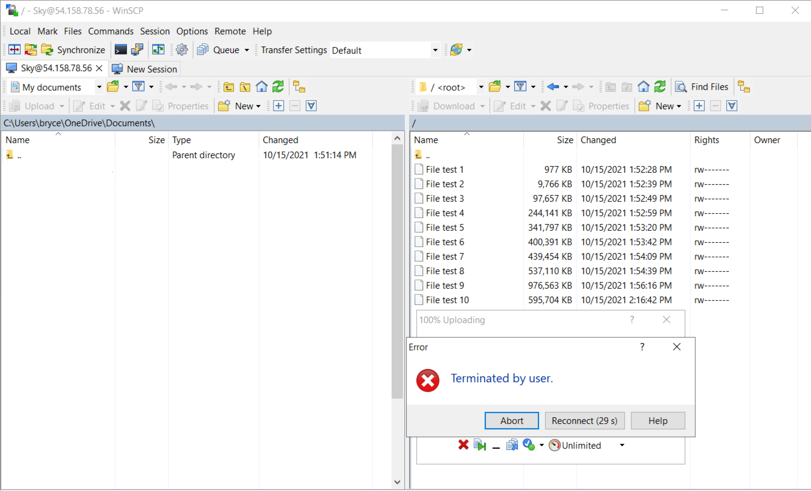Open the Commands menu
811x491 pixels.
[111, 31]
